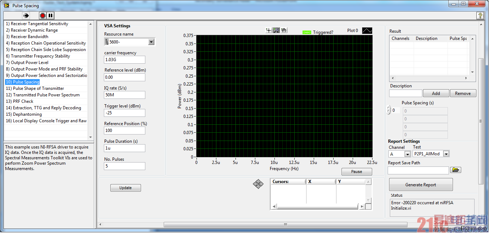The height and width of the screenshot is (233, 489).
Task: Click the IQ rate (S/s) field
Action: [125, 95]
